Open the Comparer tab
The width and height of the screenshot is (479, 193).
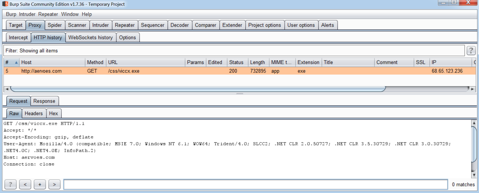205,25
